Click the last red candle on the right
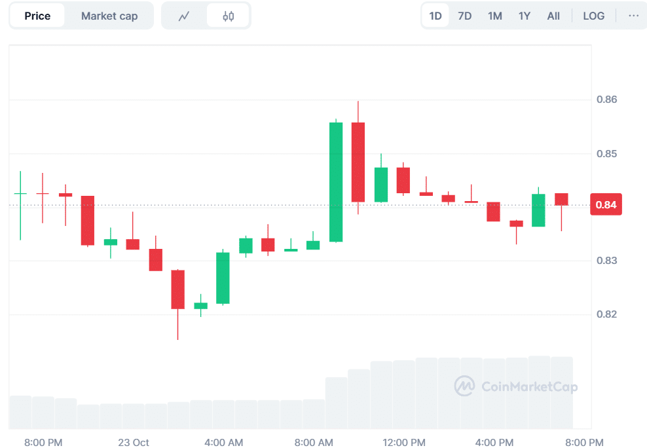 561,199
